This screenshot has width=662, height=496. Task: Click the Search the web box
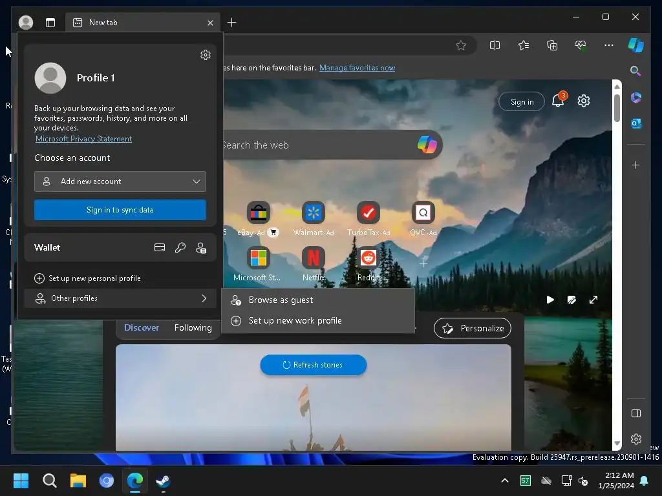point(319,145)
